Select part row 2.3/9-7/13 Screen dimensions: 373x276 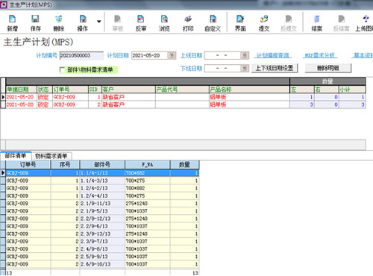pos(102,241)
